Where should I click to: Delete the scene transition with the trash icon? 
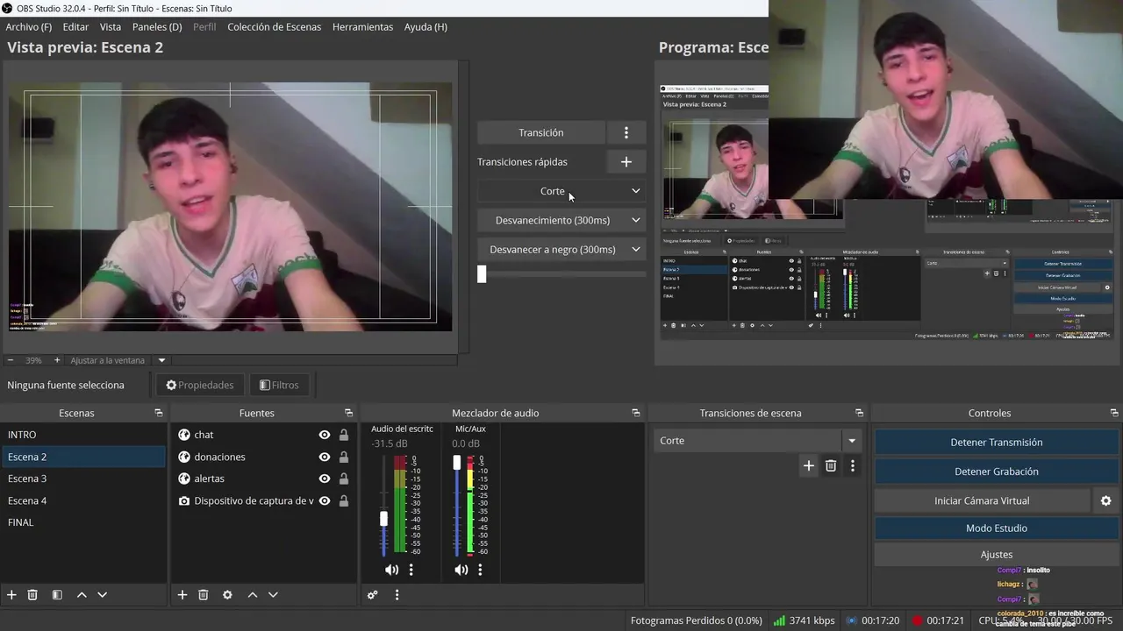coord(831,465)
